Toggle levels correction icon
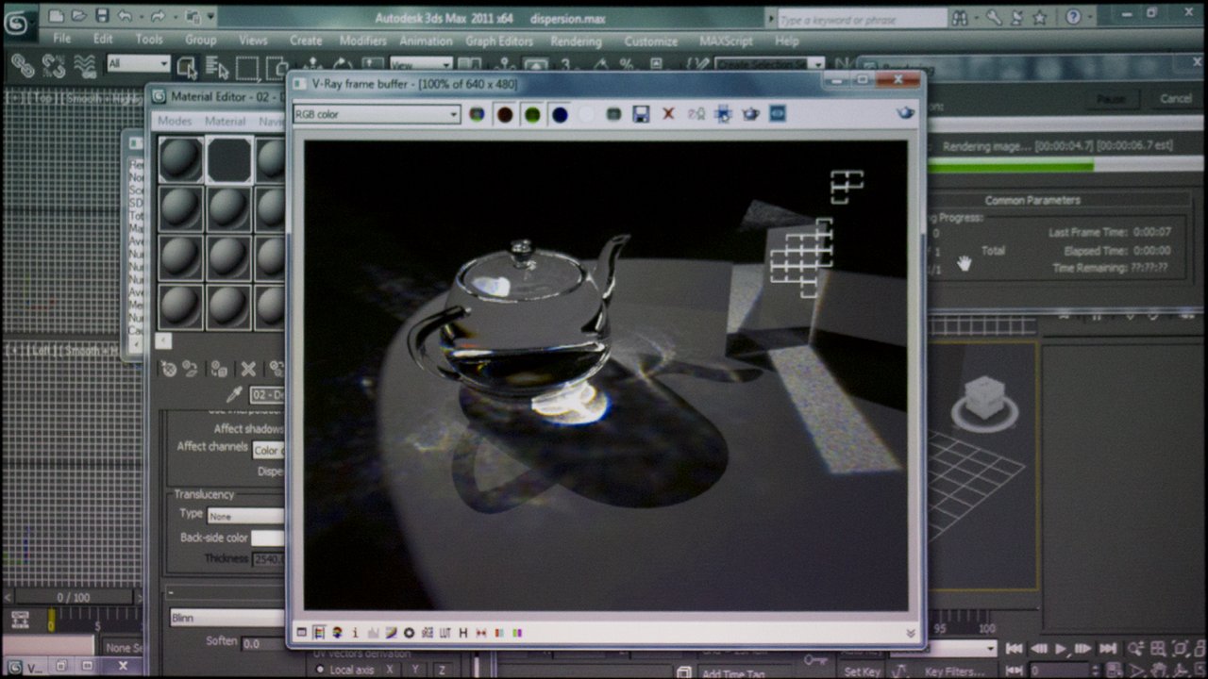This screenshot has width=1208, height=679. pos(373,633)
